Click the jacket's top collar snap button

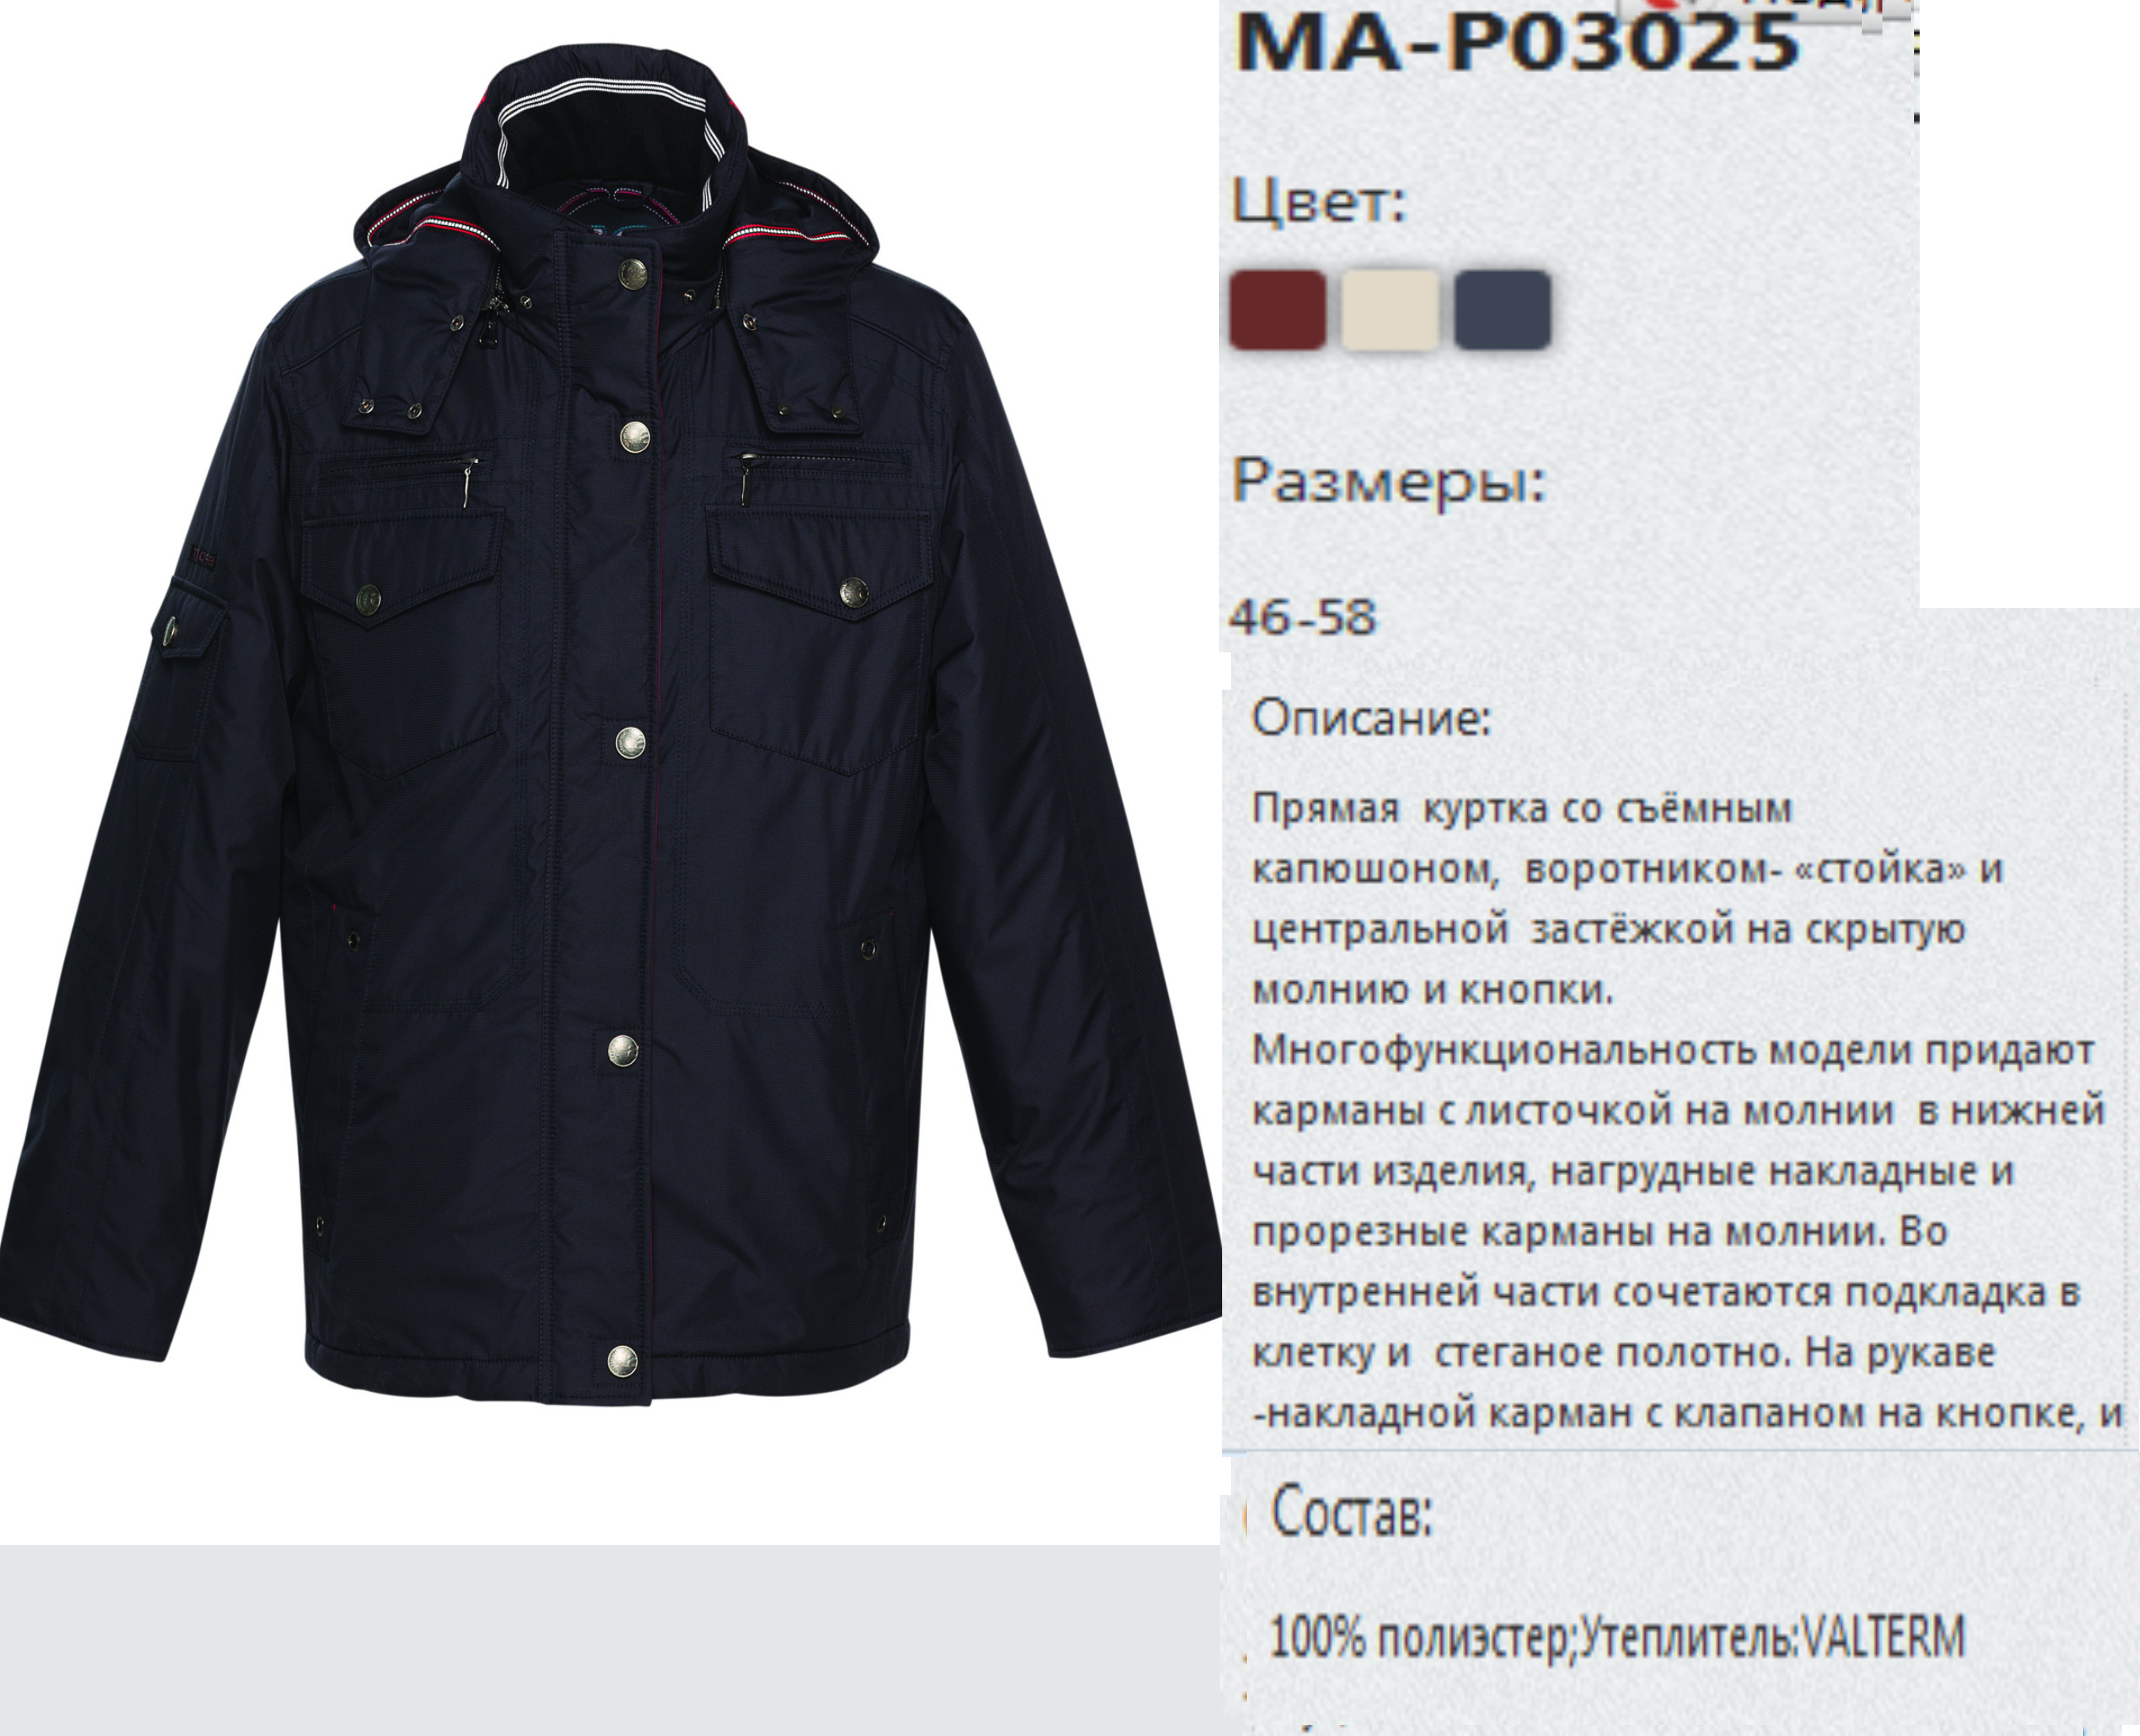pos(632,273)
